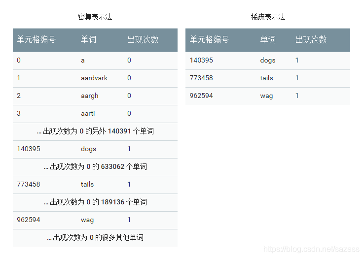Select 'dogs' in the 密集表示法 table

point(88,149)
